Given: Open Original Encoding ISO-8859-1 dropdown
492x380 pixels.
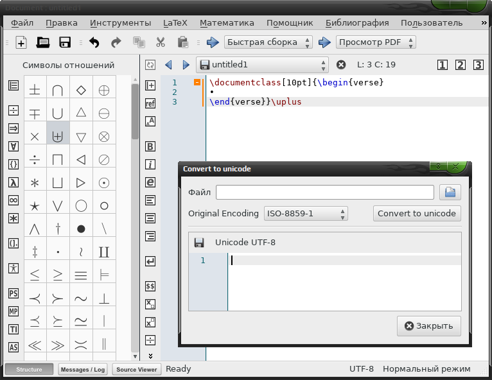Looking at the screenshot, I should 306,214.
